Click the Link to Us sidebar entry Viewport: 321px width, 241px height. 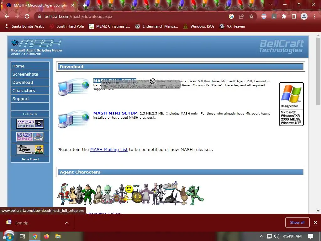pos(30,114)
